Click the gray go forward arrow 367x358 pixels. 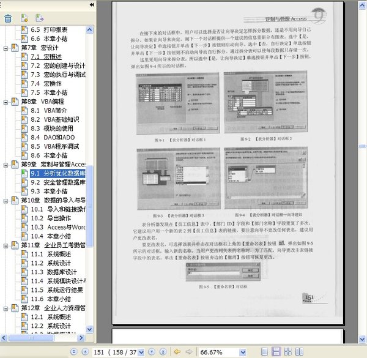tap(188, 351)
